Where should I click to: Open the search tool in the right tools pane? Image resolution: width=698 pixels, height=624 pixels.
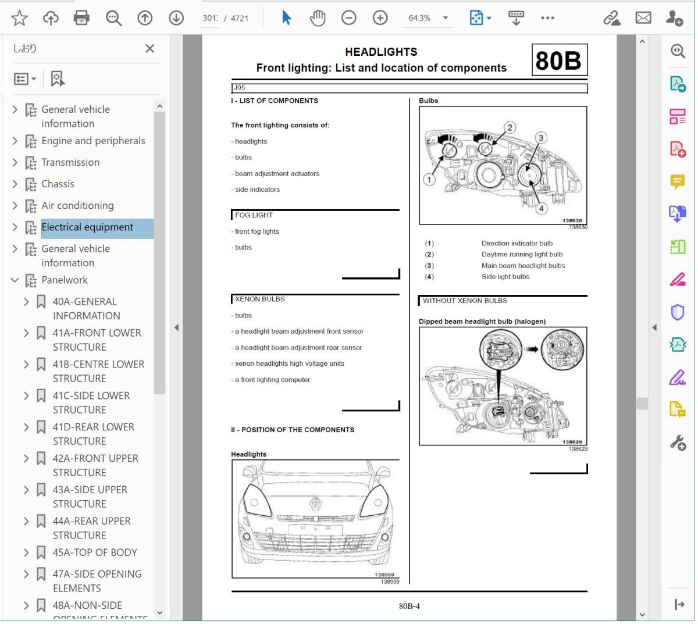click(678, 51)
